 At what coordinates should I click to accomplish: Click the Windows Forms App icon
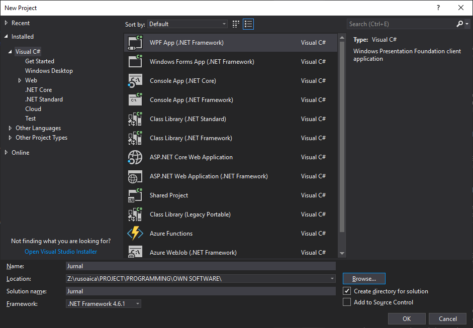pyautogui.click(x=135, y=62)
